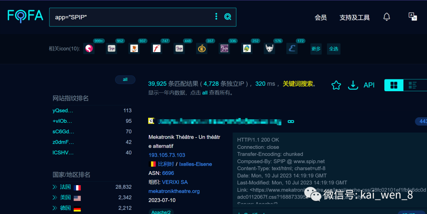Open the notification bell
The image size is (427, 214).
point(386,17)
